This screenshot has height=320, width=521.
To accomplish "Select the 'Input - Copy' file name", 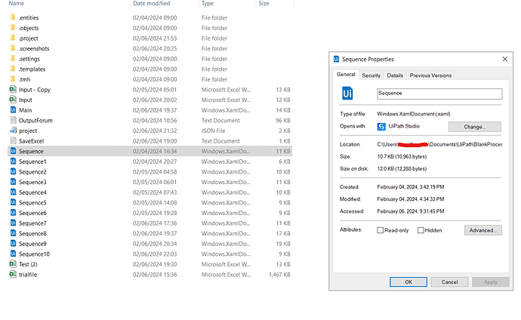I will [35, 89].
